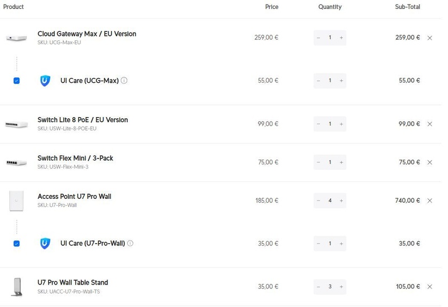Remove Access Point U7 Pro Wall item

pyautogui.click(x=430, y=201)
